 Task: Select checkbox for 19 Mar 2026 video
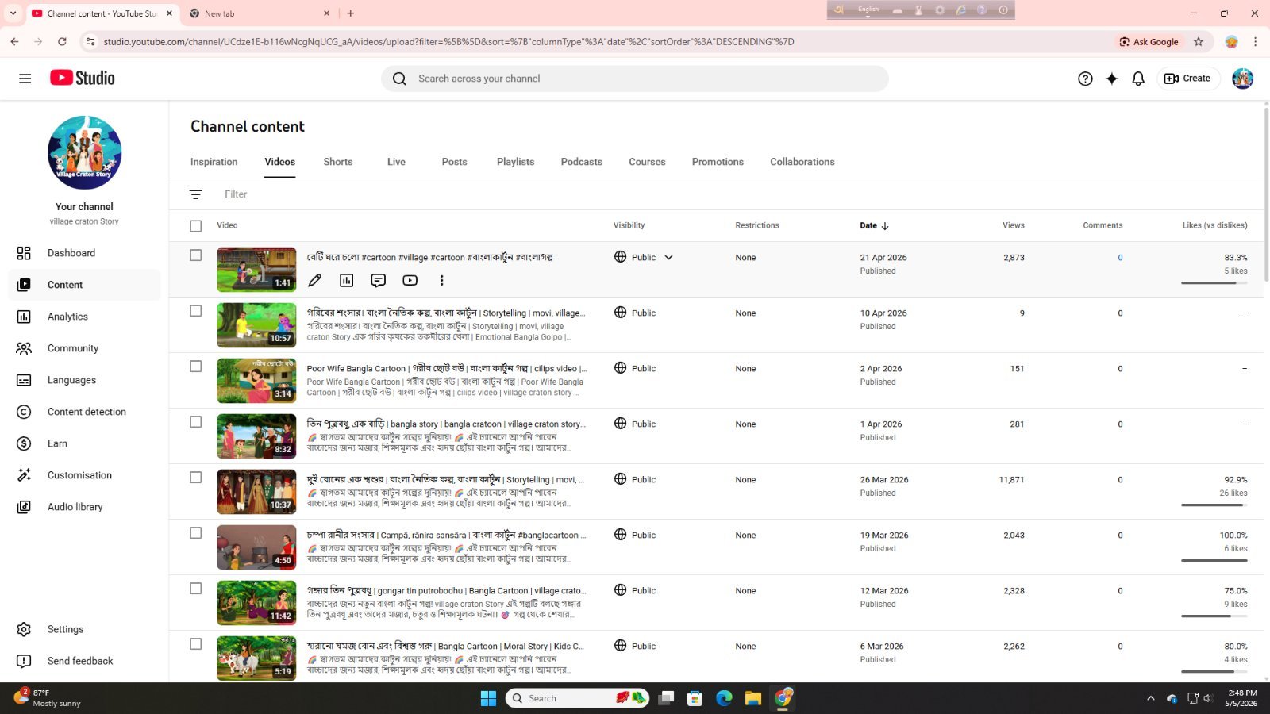pyautogui.click(x=196, y=533)
